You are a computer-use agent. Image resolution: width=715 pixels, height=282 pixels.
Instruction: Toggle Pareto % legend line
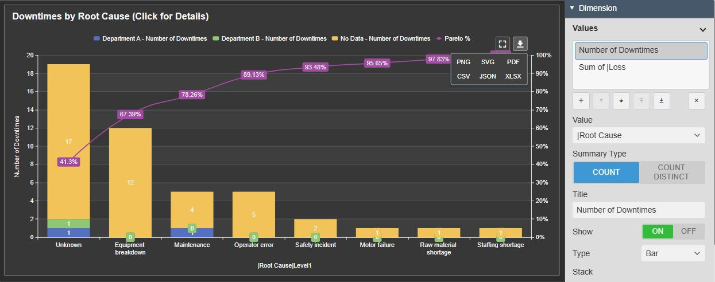click(x=453, y=38)
